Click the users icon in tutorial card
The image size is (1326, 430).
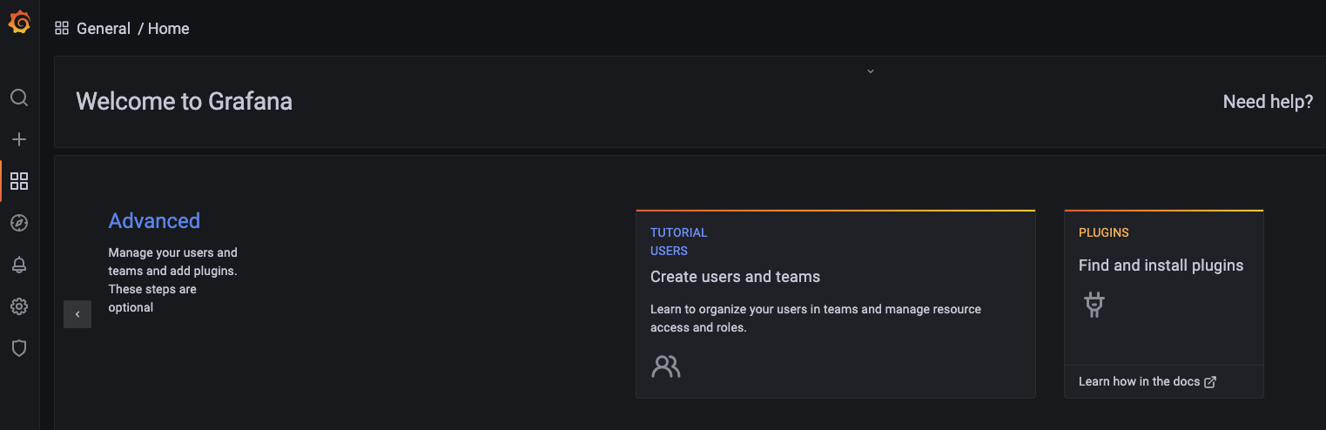[x=665, y=366]
